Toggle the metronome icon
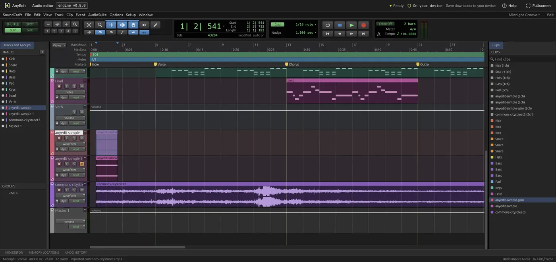The image size is (556, 262). [x=378, y=34]
